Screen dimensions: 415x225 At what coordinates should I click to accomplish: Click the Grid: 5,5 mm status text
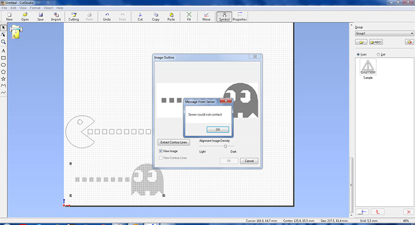pos(369,220)
